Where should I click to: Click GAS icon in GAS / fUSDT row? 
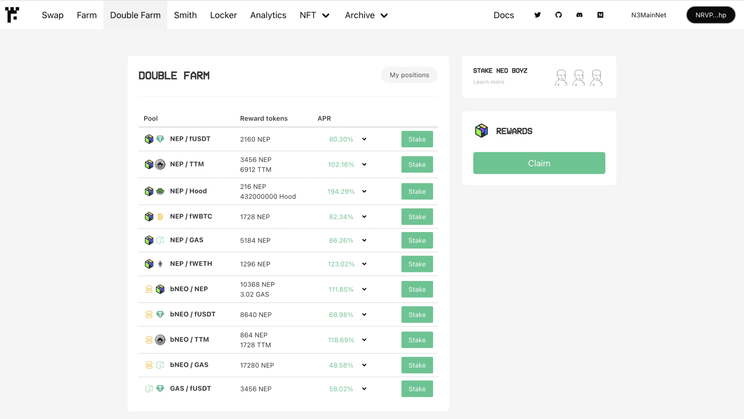coord(149,389)
